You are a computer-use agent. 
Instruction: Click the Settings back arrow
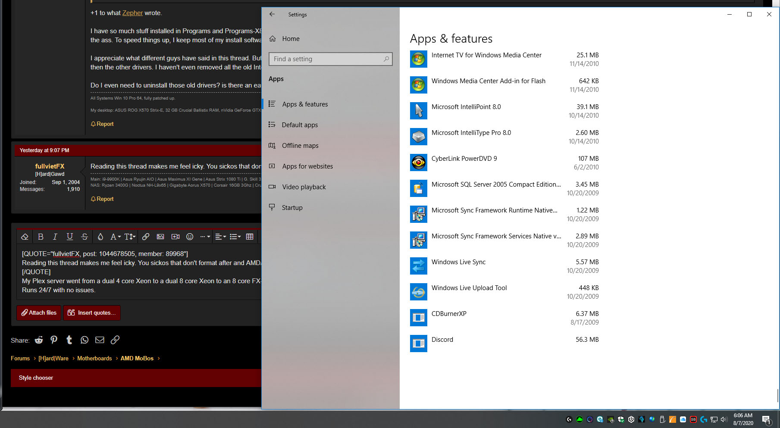[272, 14]
